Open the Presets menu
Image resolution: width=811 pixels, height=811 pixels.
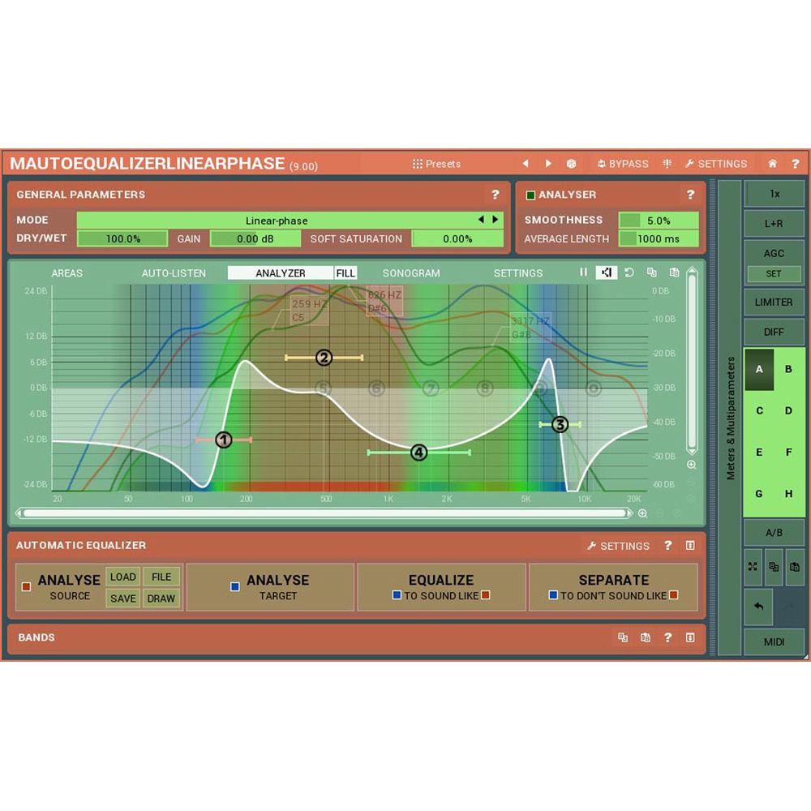pyautogui.click(x=436, y=163)
